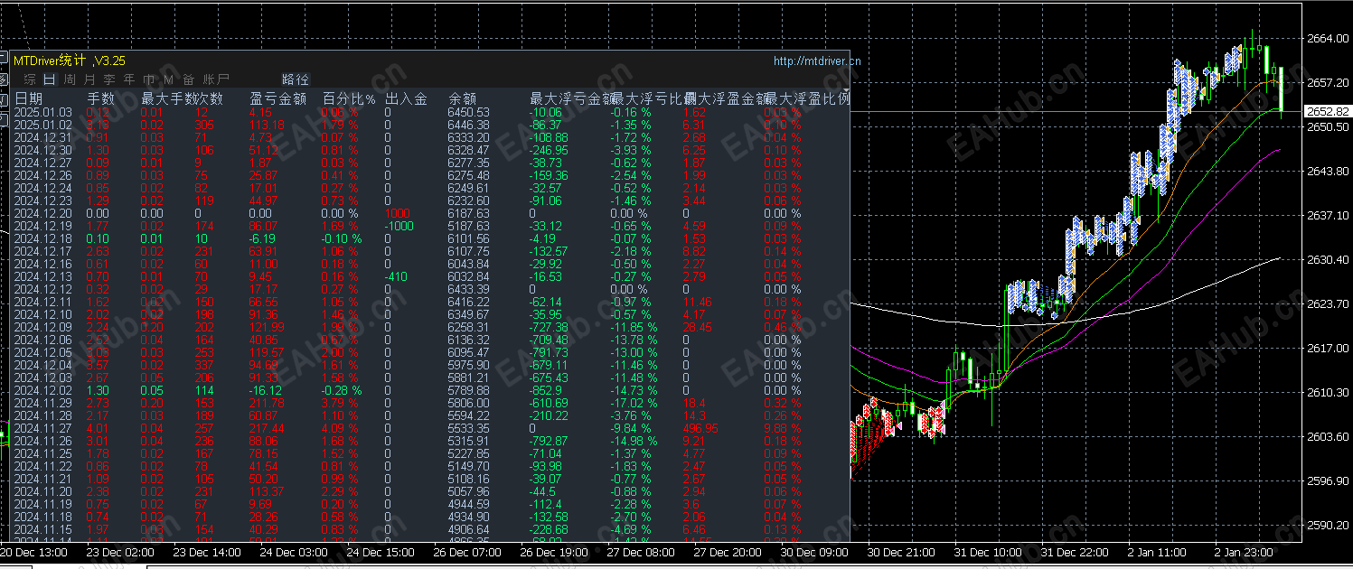Click the 27 Dec 08:00 time label
Viewport: 1353px width, 569px height.
pyautogui.click(x=640, y=551)
